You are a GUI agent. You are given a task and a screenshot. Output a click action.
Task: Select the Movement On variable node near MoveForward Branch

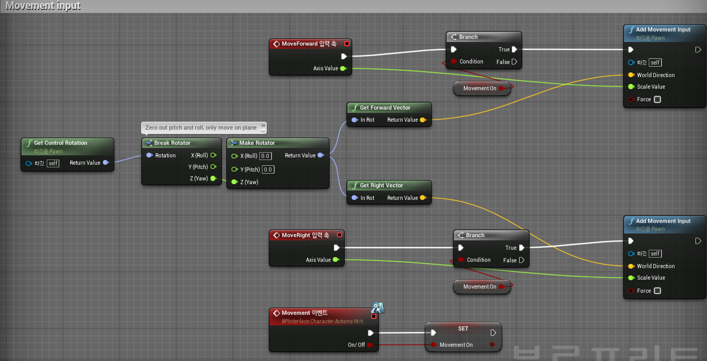(482, 88)
